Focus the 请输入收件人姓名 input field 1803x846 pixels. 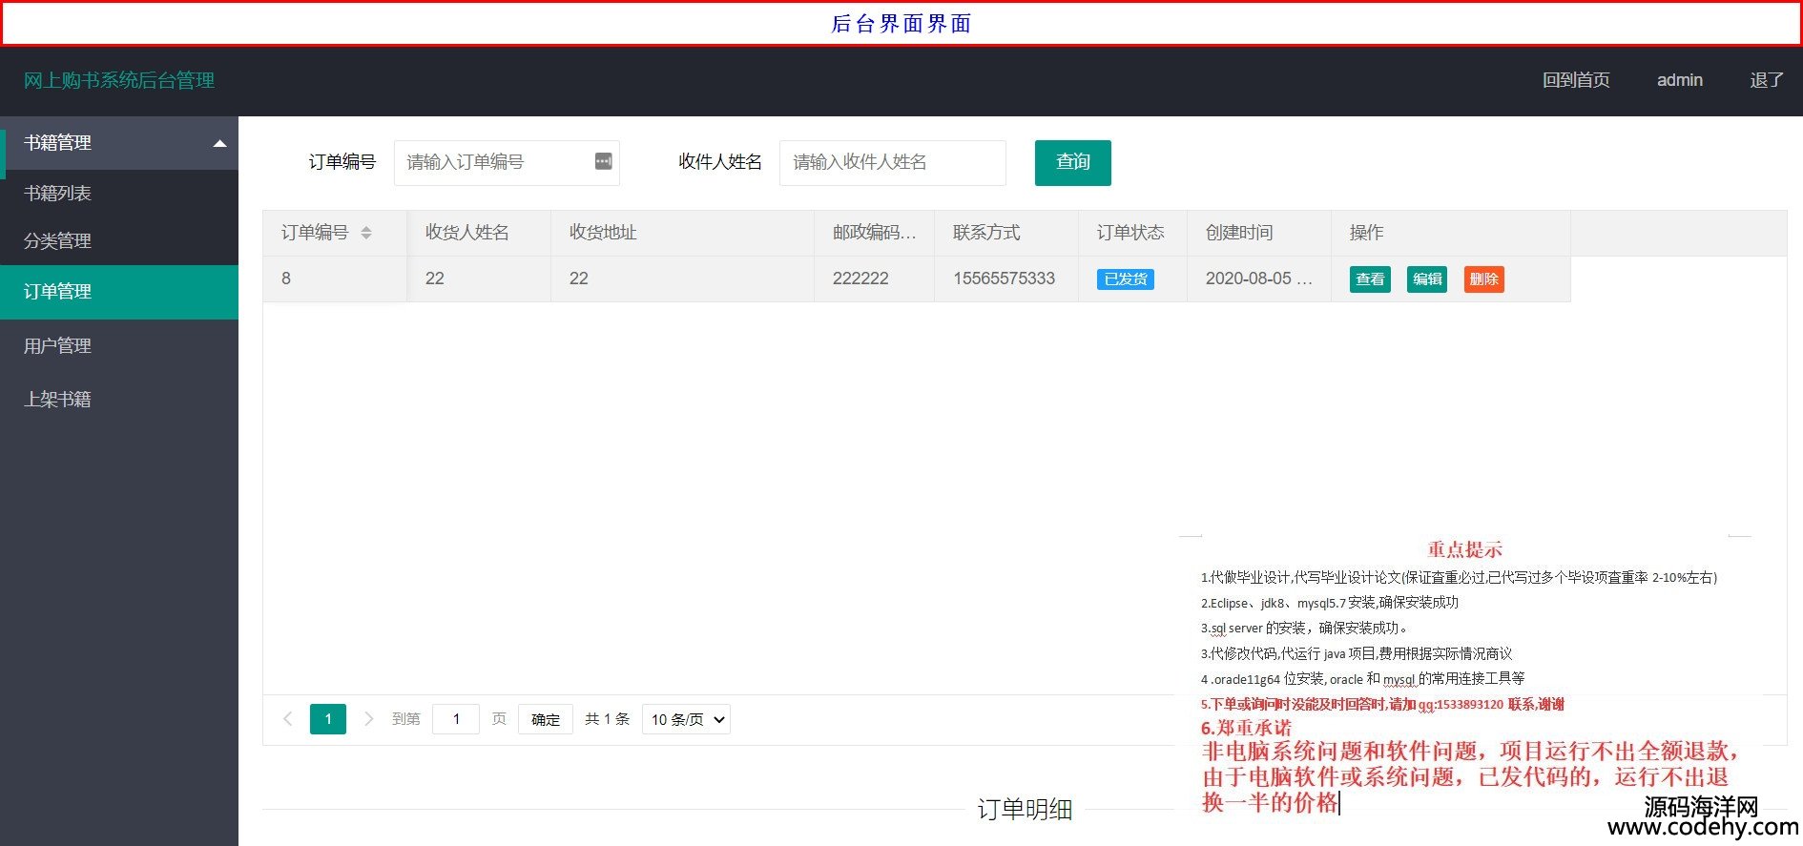click(x=892, y=162)
